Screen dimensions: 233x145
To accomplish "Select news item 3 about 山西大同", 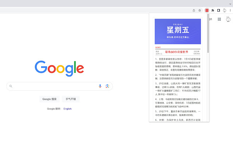I will [178, 89].
